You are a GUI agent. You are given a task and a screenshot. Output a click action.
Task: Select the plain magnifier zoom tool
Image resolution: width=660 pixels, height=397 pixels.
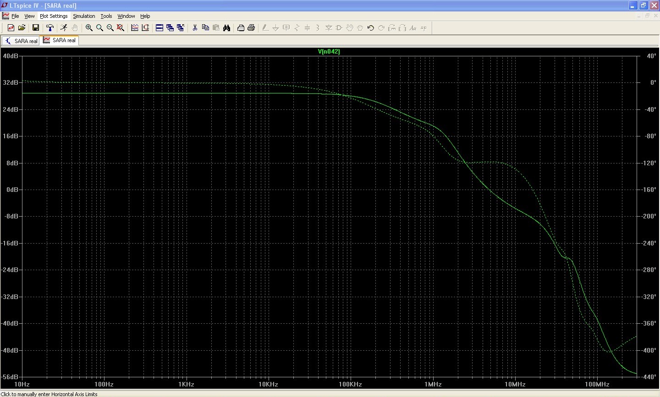tap(99, 28)
